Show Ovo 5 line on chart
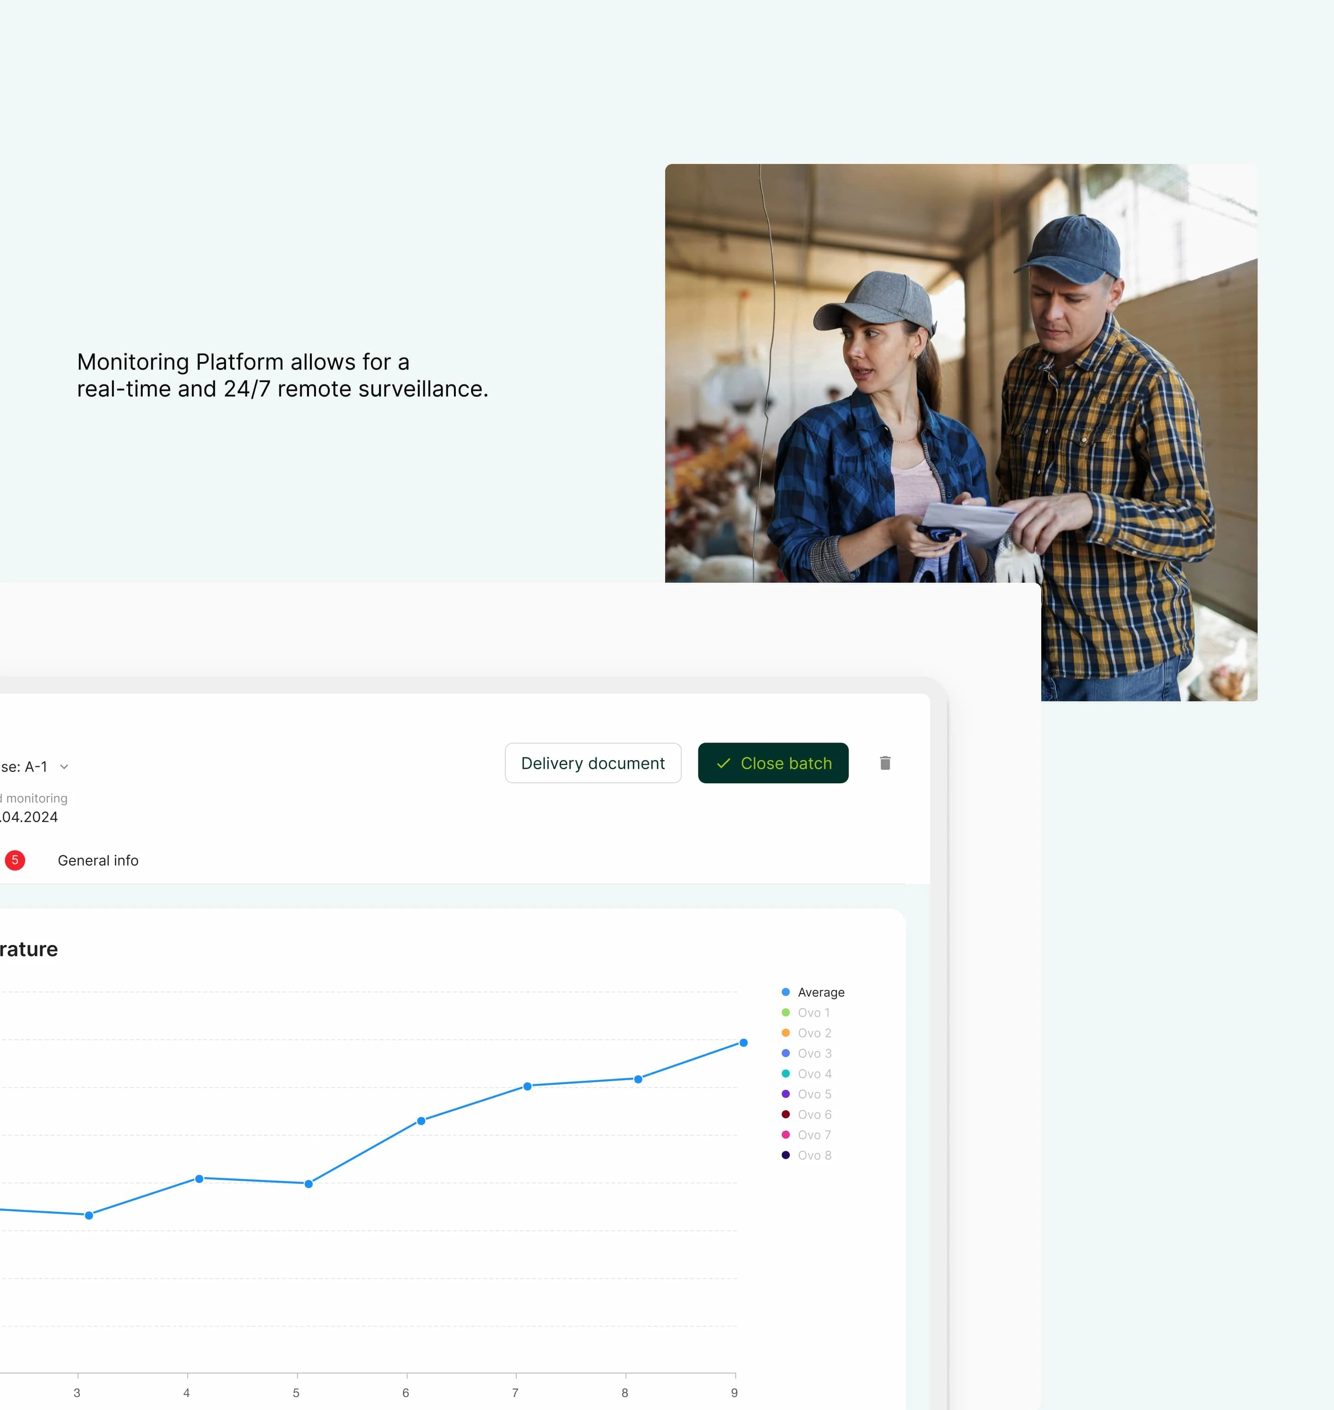 pyautogui.click(x=813, y=1094)
